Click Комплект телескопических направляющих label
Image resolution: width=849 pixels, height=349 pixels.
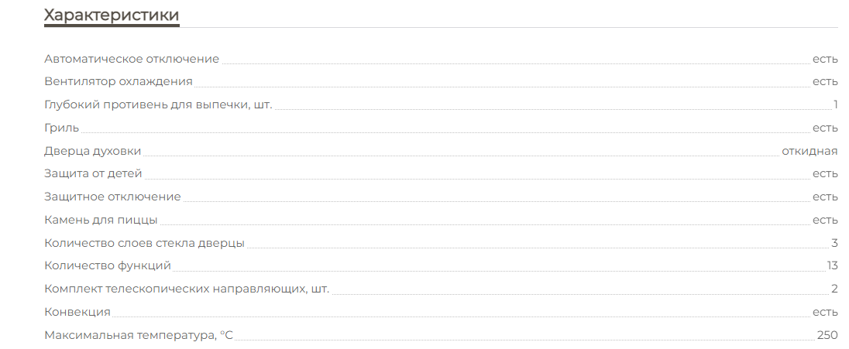click(x=187, y=289)
